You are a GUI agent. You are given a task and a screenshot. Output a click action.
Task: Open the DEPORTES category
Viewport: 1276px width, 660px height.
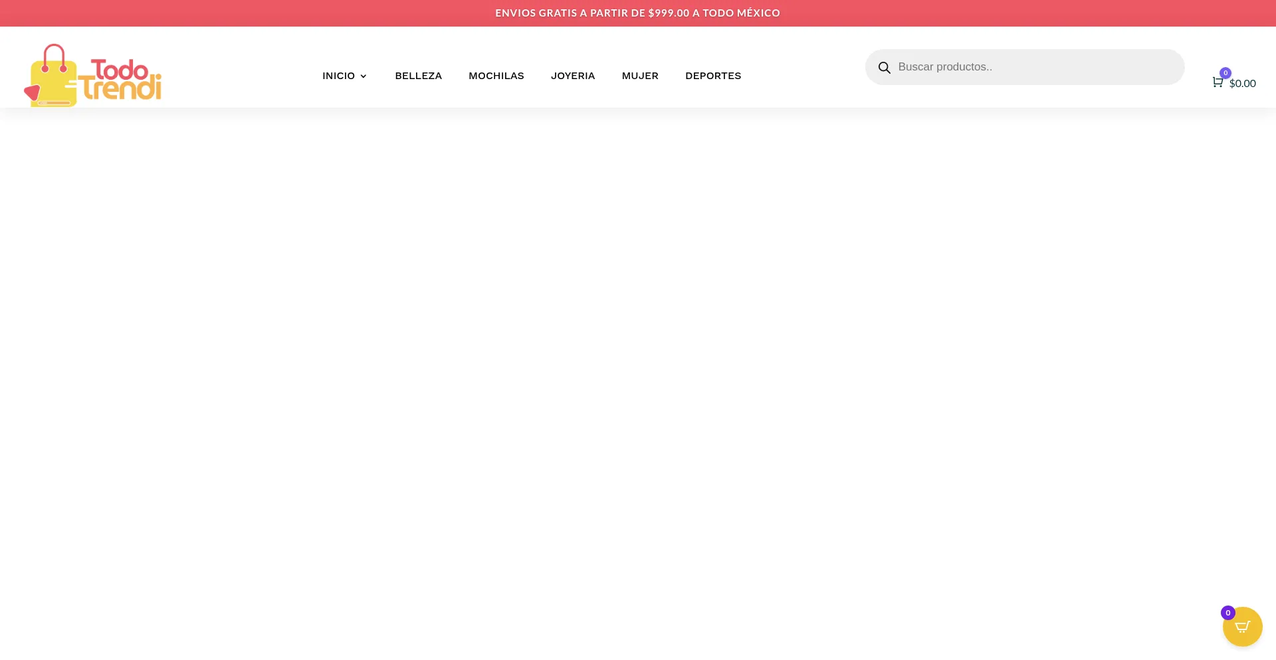(x=712, y=76)
